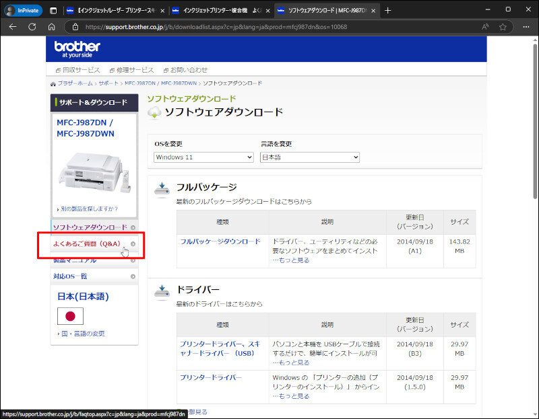
Task: Click the printer product image
Action: click(94, 172)
